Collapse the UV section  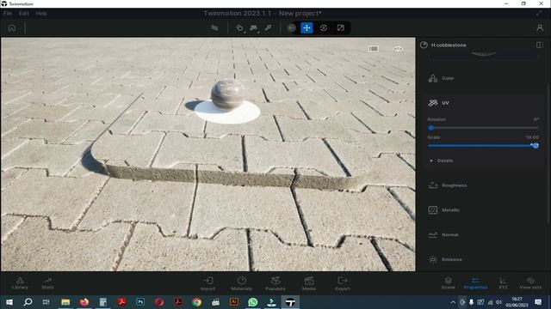point(483,103)
